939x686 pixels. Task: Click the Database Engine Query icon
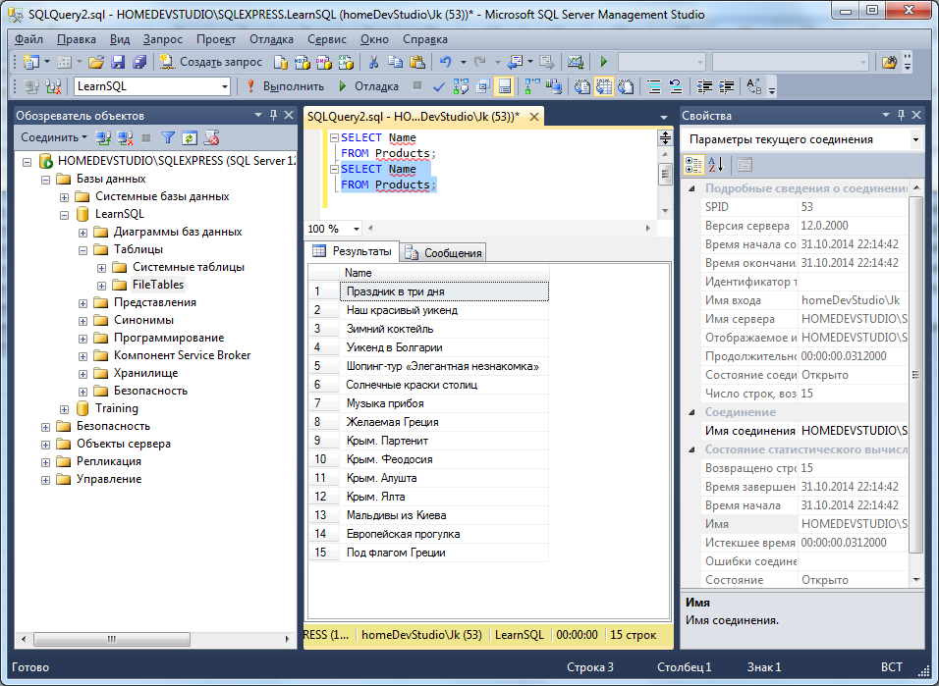(x=281, y=62)
